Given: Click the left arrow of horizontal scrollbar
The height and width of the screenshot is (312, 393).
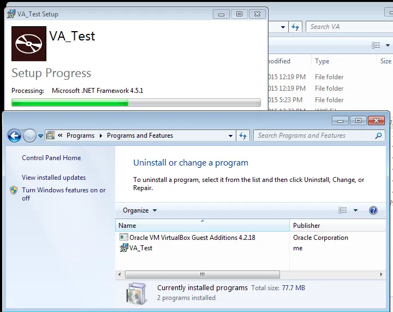Looking at the screenshot, I should [120, 274].
